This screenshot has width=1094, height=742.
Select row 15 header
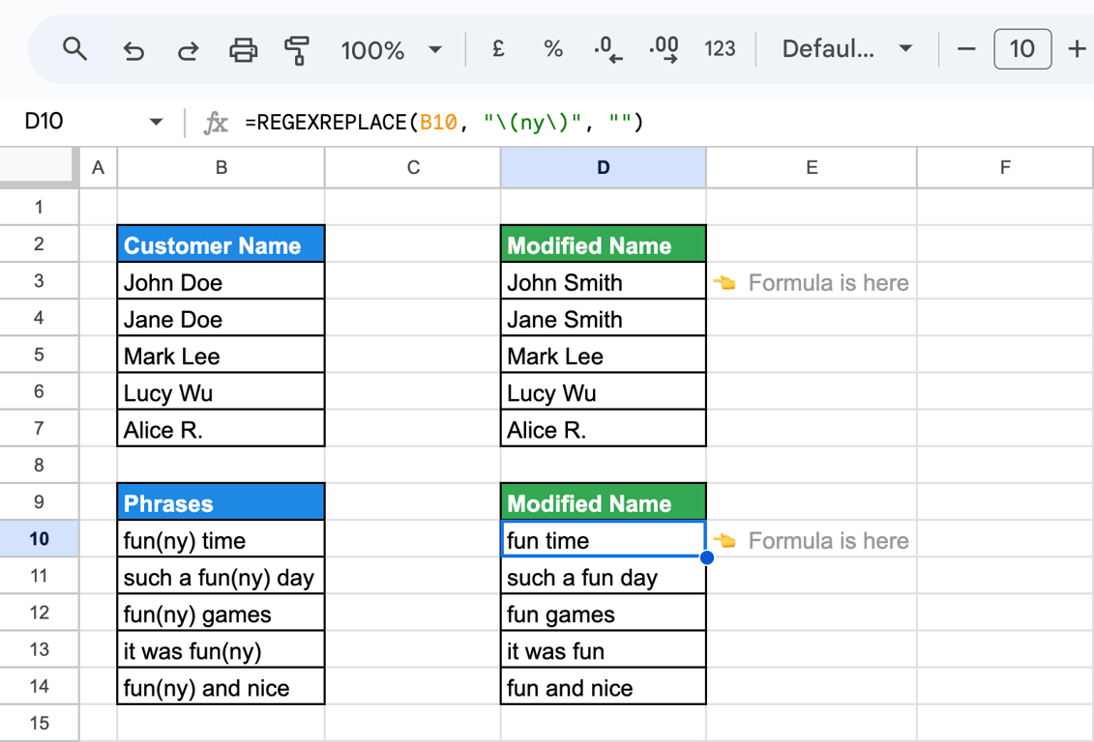39,723
